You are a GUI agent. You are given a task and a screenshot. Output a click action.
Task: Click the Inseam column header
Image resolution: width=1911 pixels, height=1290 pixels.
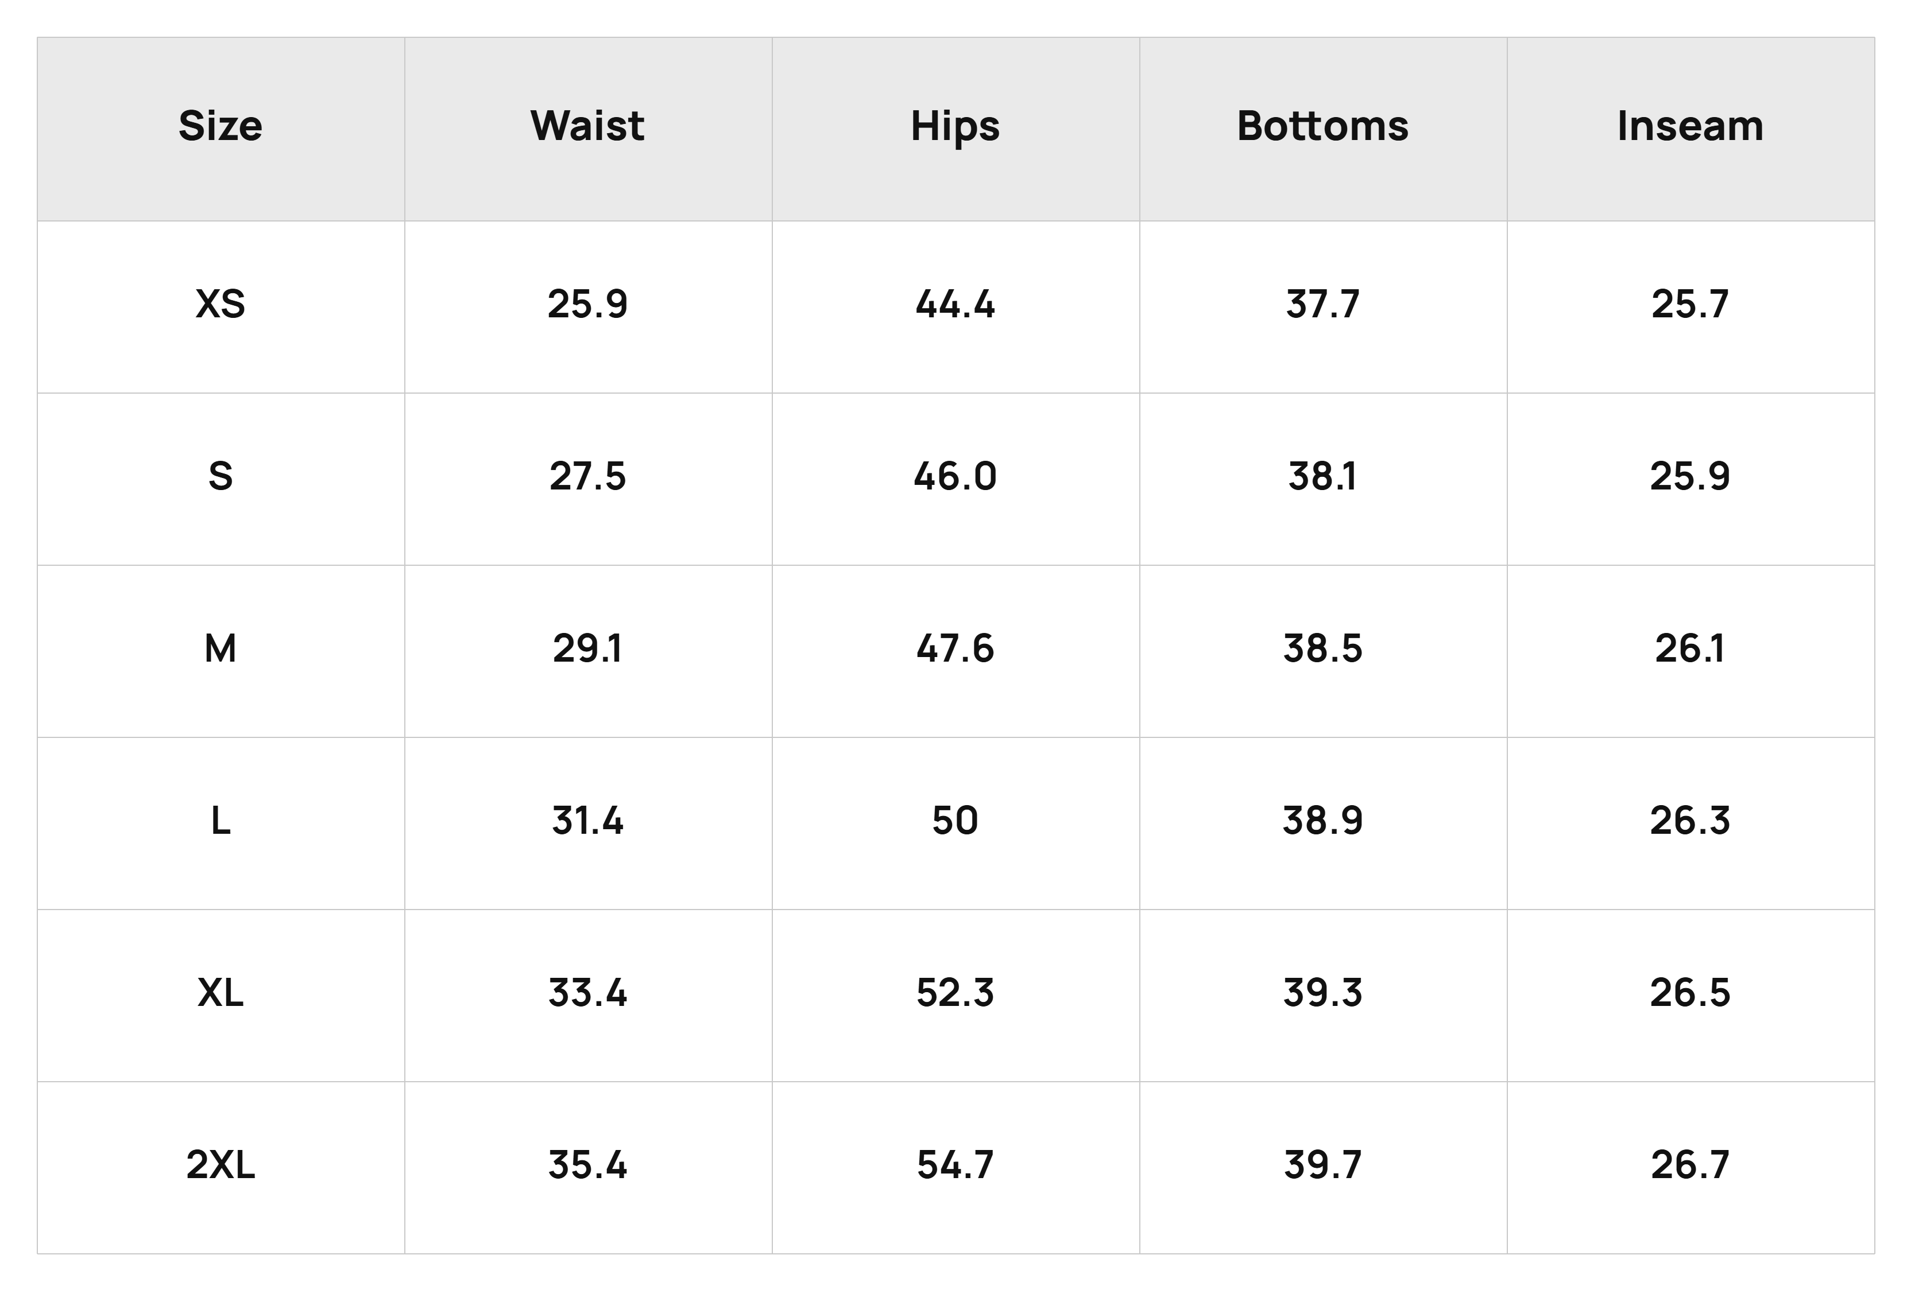[1690, 127]
